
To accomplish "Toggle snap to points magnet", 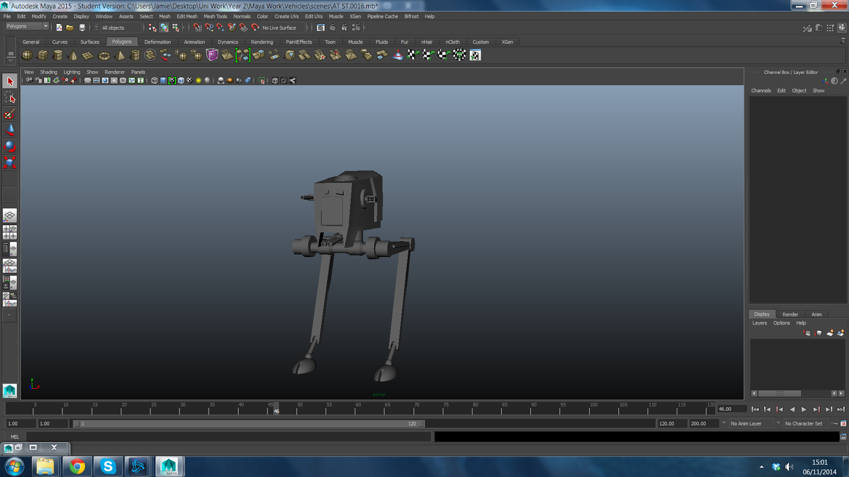I will [x=220, y=28].
